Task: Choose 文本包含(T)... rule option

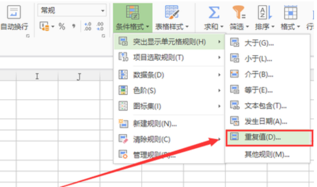Action: click(267, 106)
